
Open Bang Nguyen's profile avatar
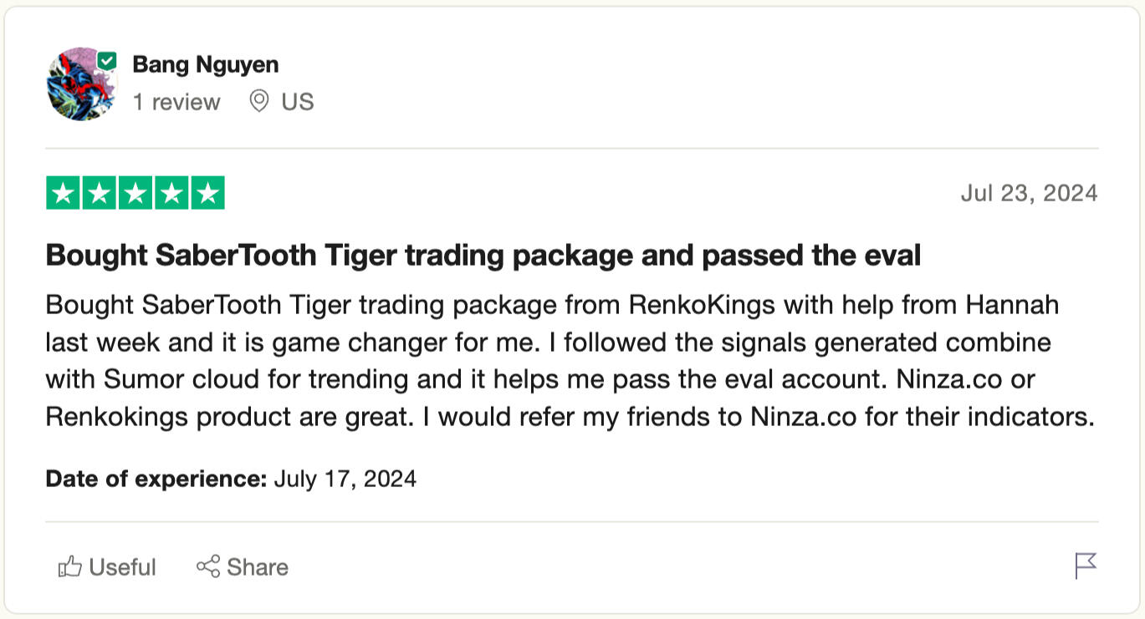pos(79,84)
